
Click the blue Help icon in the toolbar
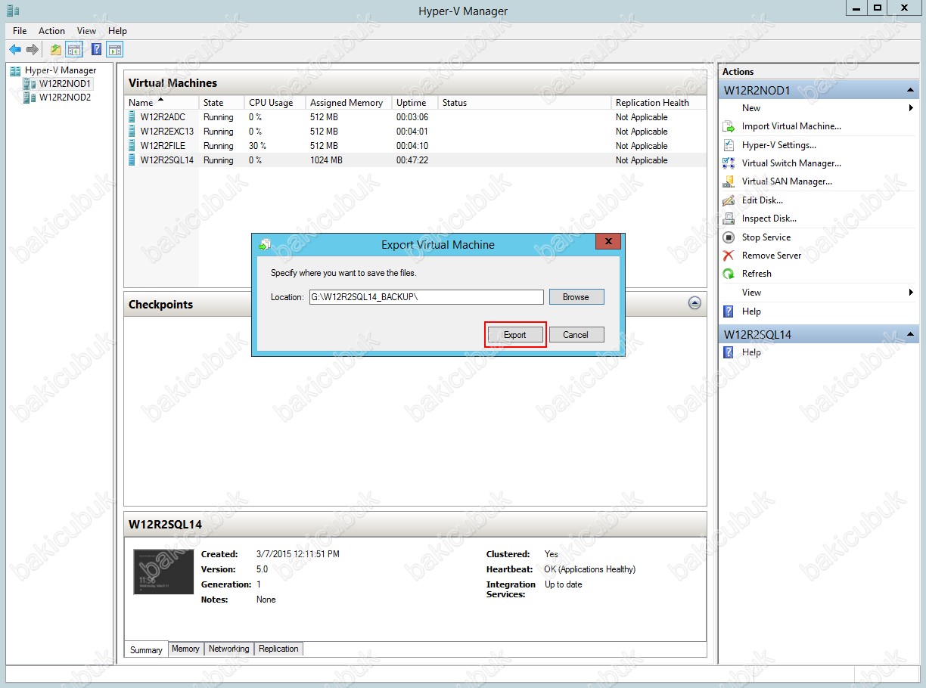click(97, 50)
